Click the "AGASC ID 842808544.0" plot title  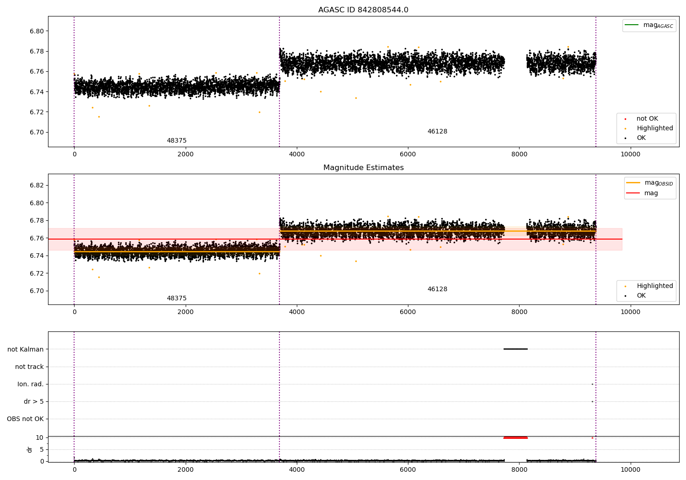[363, 10]
